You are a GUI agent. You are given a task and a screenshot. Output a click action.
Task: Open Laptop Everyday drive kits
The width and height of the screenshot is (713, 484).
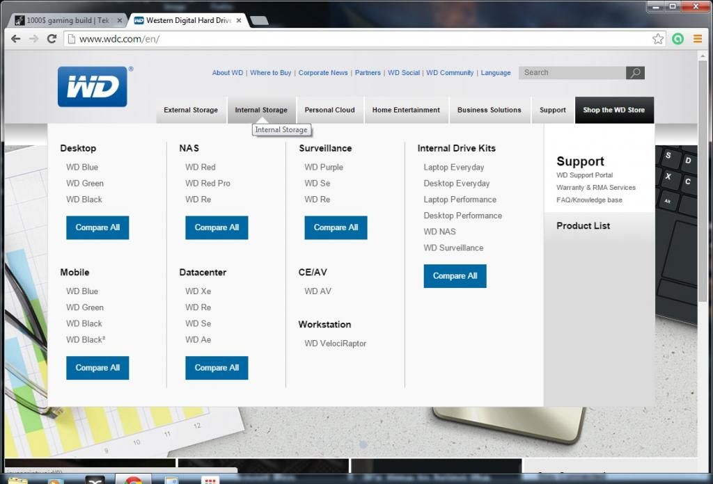point(454,167)
